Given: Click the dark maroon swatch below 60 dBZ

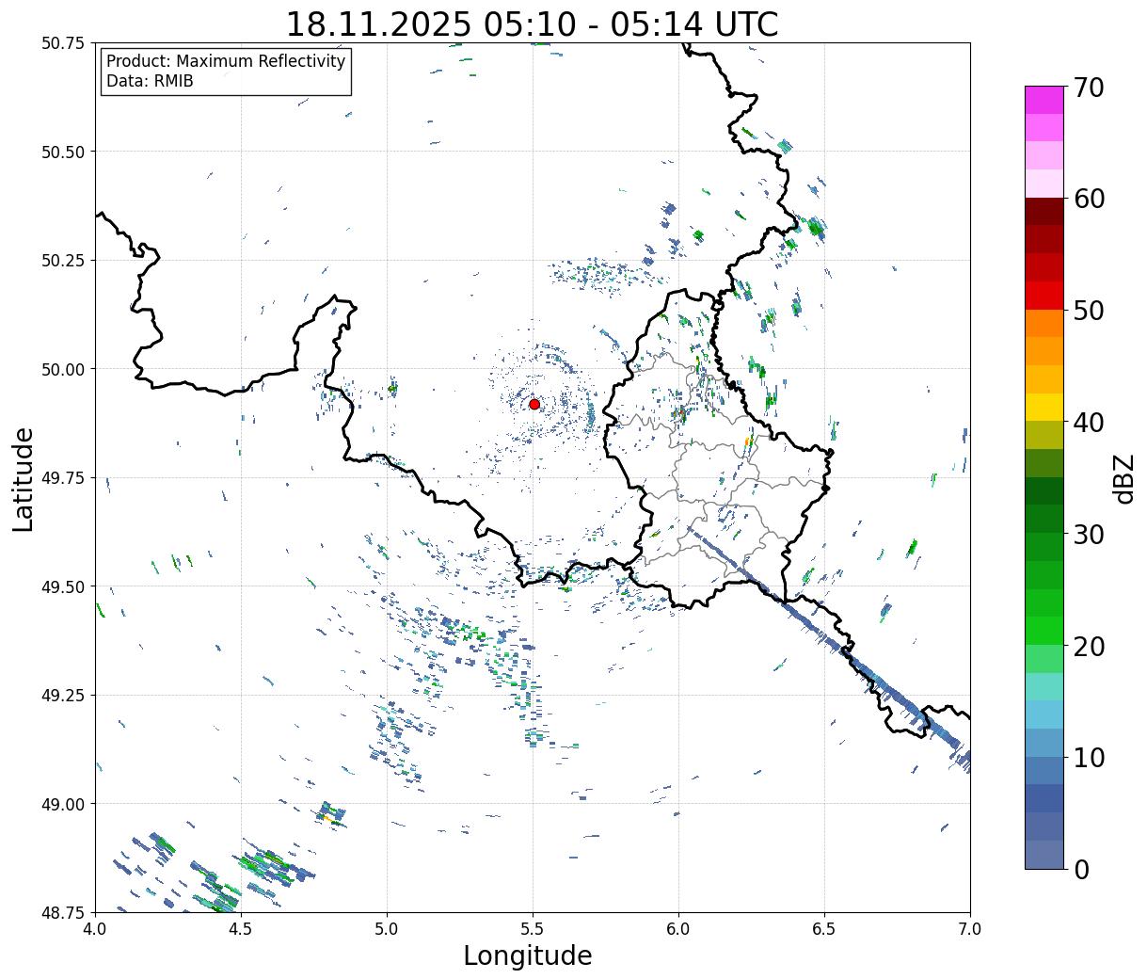Looking at the screenshot, I should [1044, 212].
